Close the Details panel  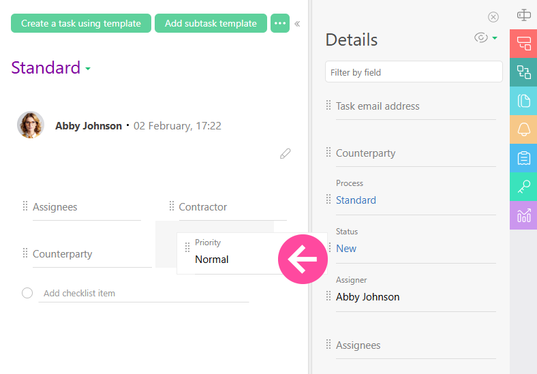pyautogui.click(x=493, y=17)
